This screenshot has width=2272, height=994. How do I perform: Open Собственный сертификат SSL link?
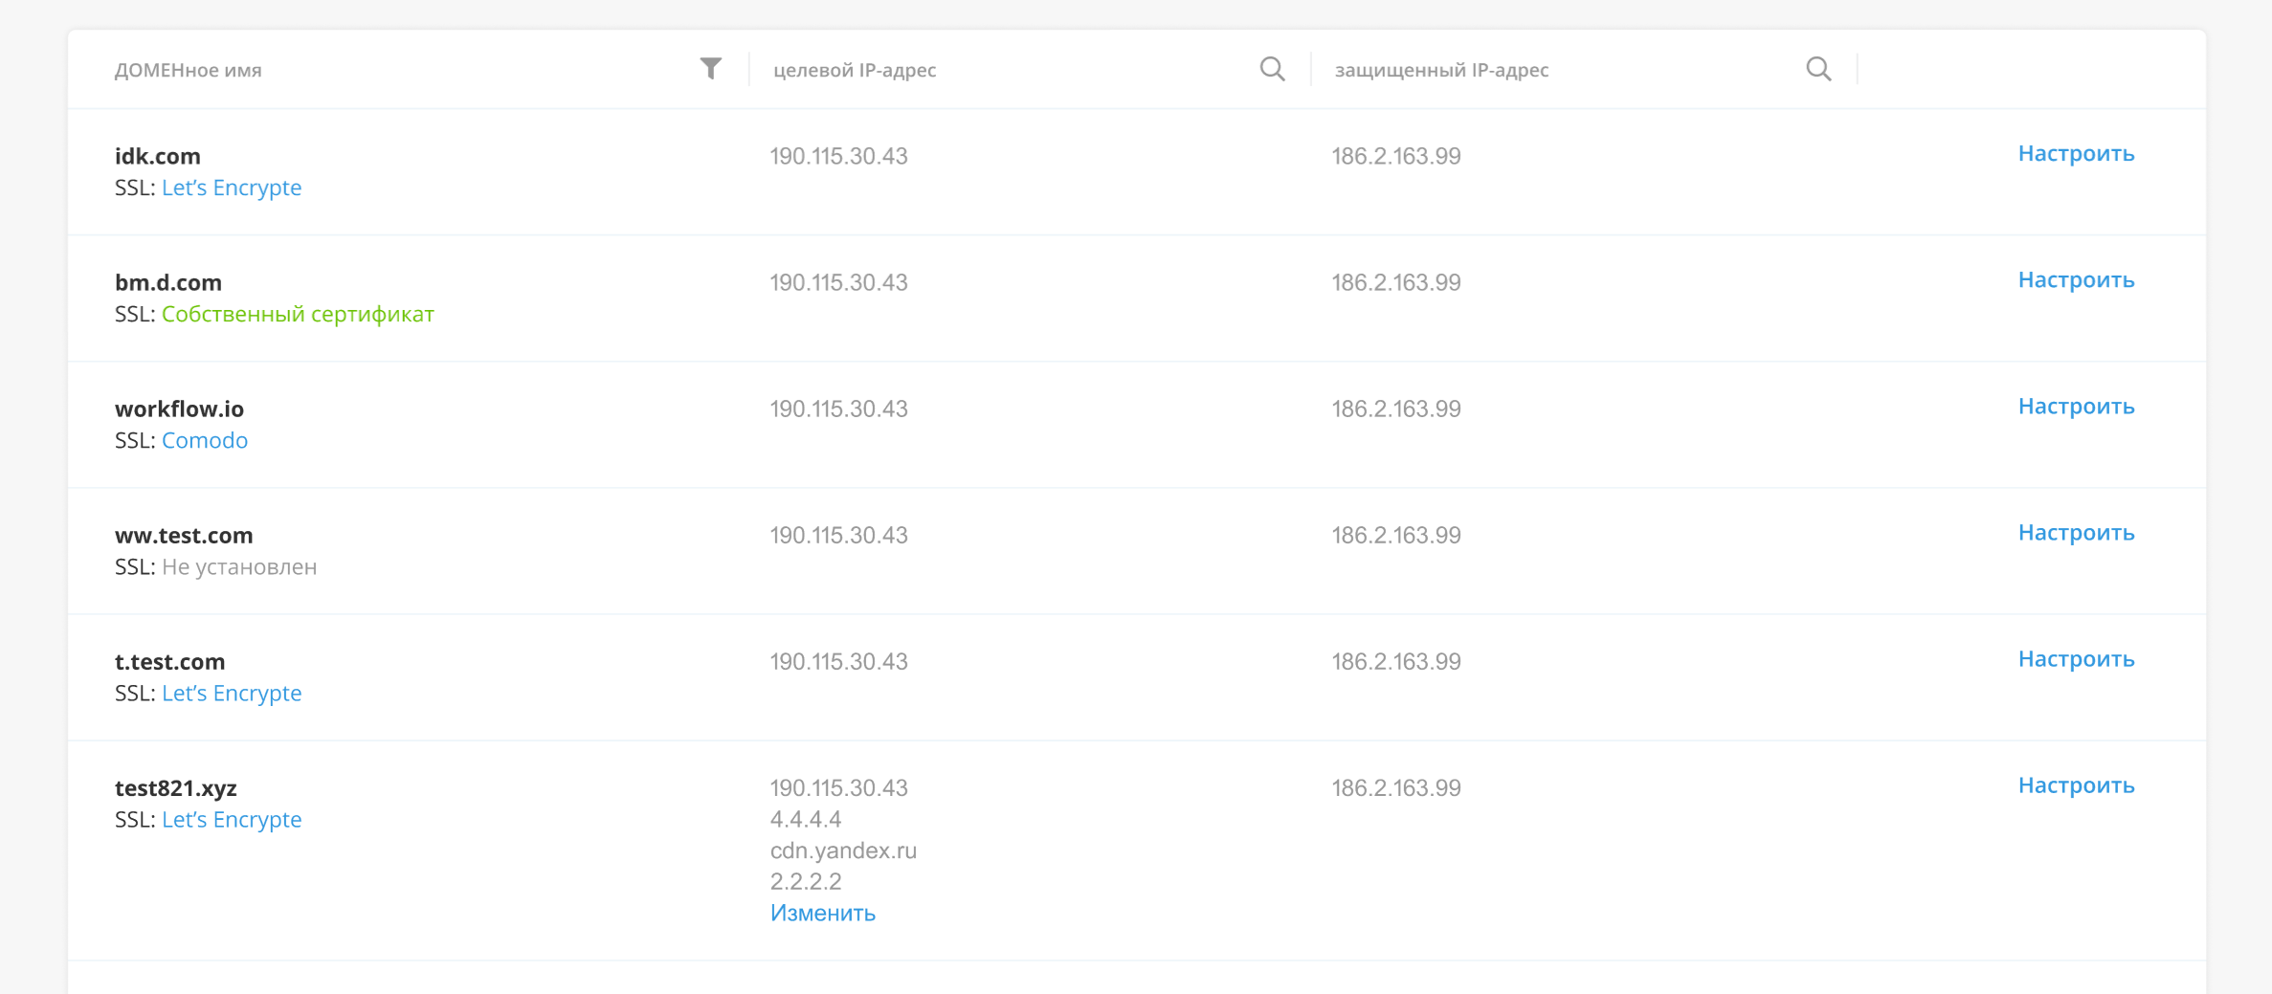click(298, 314)
